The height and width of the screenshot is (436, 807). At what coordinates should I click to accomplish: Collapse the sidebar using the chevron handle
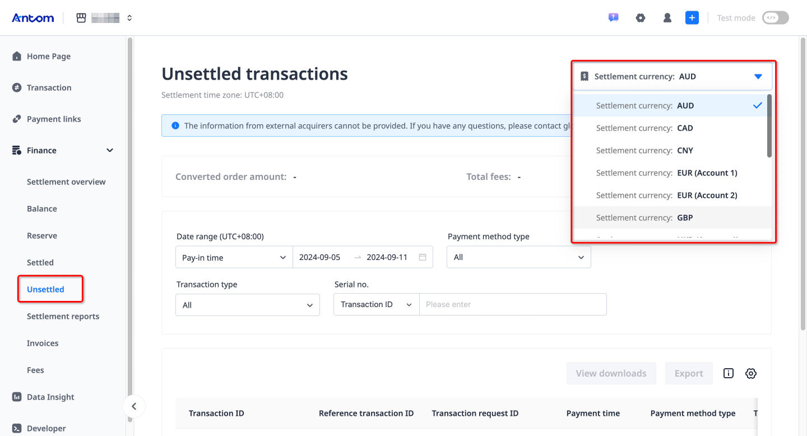(134, 406)
